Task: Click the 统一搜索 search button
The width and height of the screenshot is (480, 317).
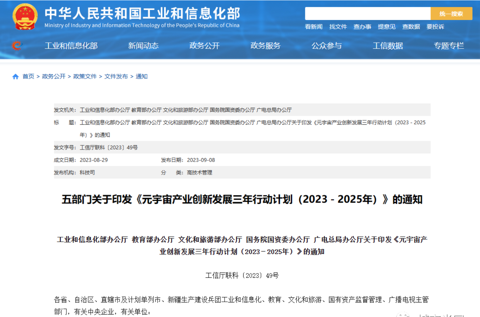Action: tap(451, 14)
